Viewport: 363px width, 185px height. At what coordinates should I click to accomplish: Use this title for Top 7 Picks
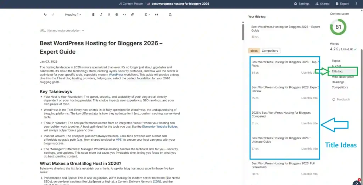(309, 73)
